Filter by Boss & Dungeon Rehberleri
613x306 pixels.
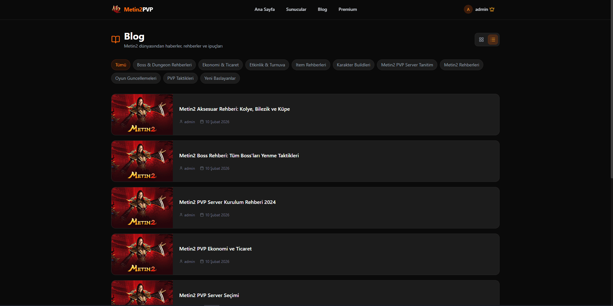tap(164, 65)
